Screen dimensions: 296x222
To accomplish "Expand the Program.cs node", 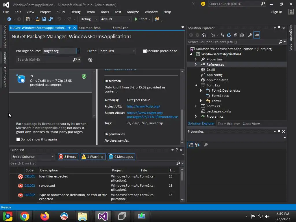I will point(196,116).
